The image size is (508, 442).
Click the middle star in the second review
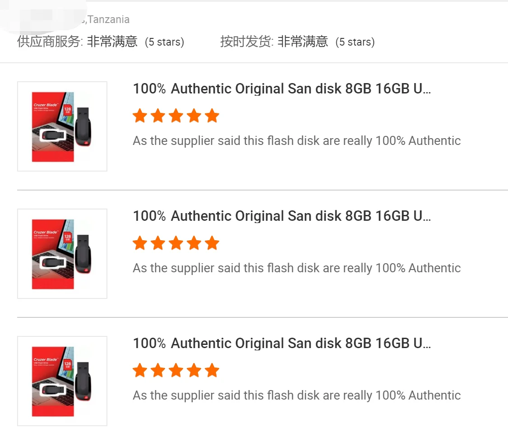[176, 243]
